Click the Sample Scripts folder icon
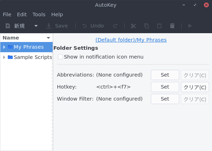 point(10,57)
